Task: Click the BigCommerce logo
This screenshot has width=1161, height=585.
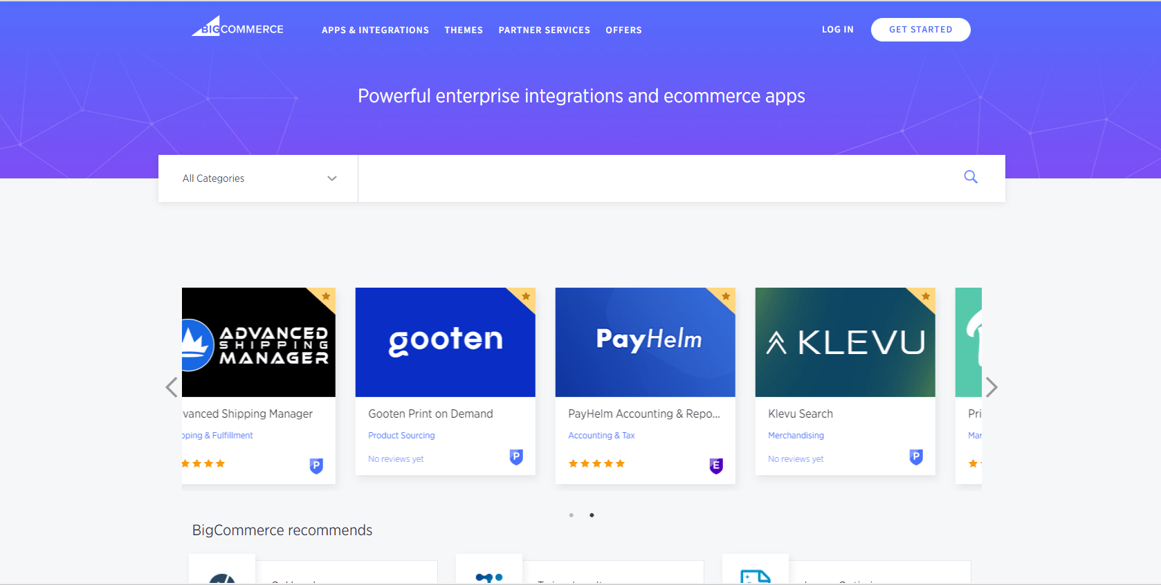Action: [x=237, y=26]
